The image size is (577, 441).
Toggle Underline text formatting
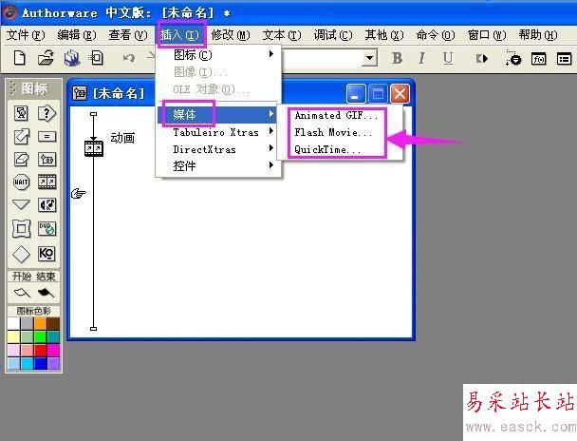pos(448,58)
